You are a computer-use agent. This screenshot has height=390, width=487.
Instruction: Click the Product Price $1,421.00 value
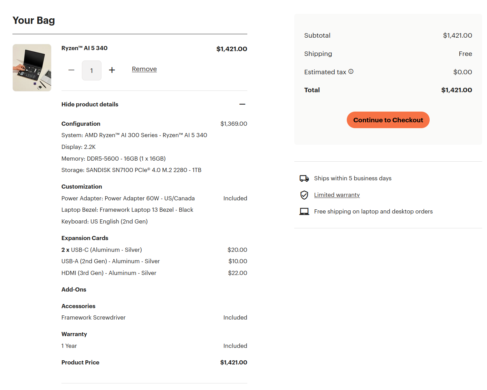[234, 362]
